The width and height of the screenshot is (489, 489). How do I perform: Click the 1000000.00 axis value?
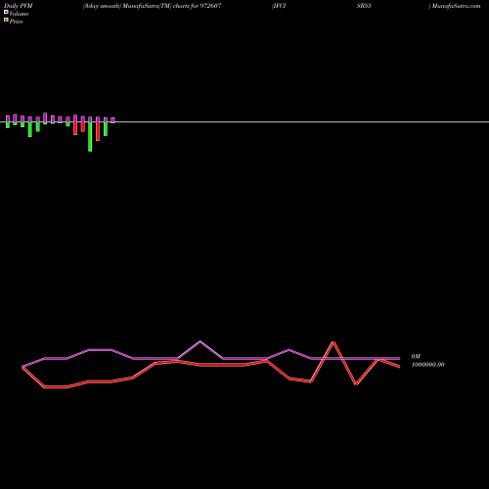[427, 365]
